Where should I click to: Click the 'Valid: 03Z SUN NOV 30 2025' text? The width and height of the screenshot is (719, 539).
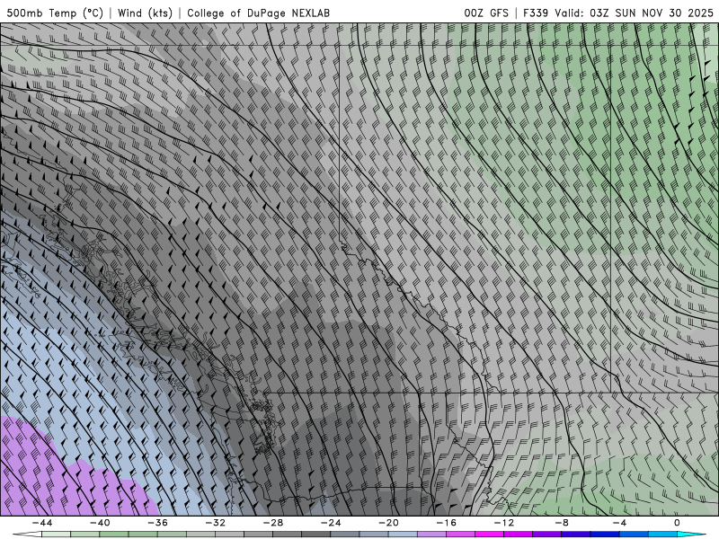635,13
